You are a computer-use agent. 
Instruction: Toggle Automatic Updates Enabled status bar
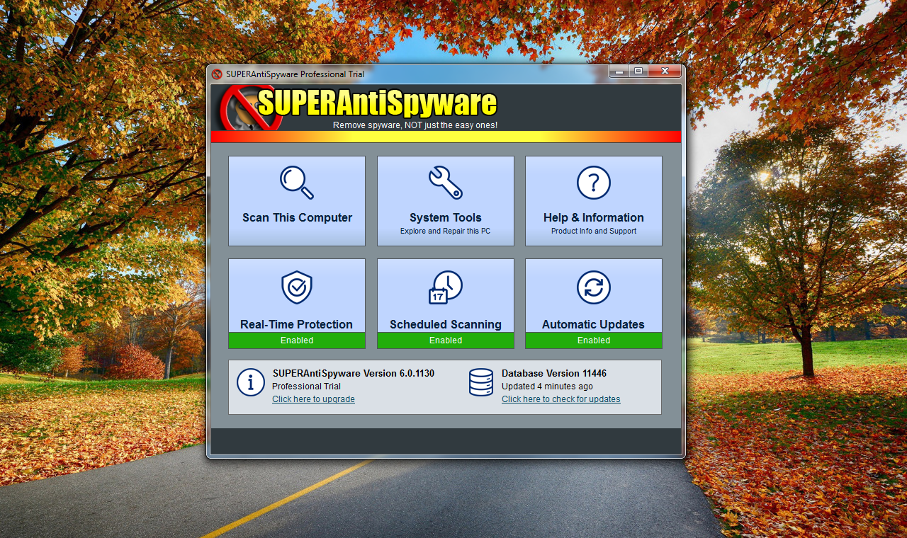593,340
